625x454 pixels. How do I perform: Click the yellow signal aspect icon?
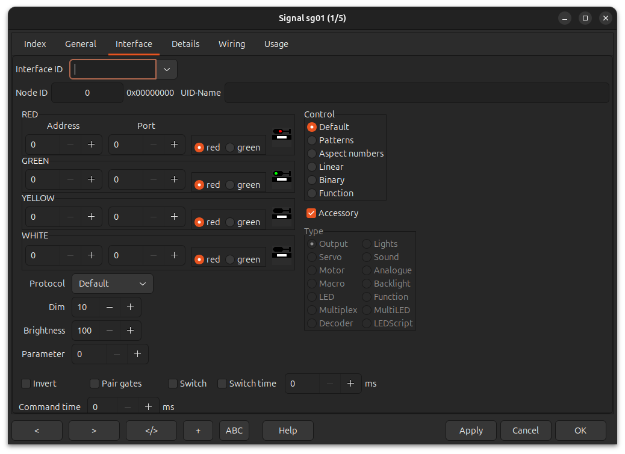pyautogui.click(x=281, y=214)
